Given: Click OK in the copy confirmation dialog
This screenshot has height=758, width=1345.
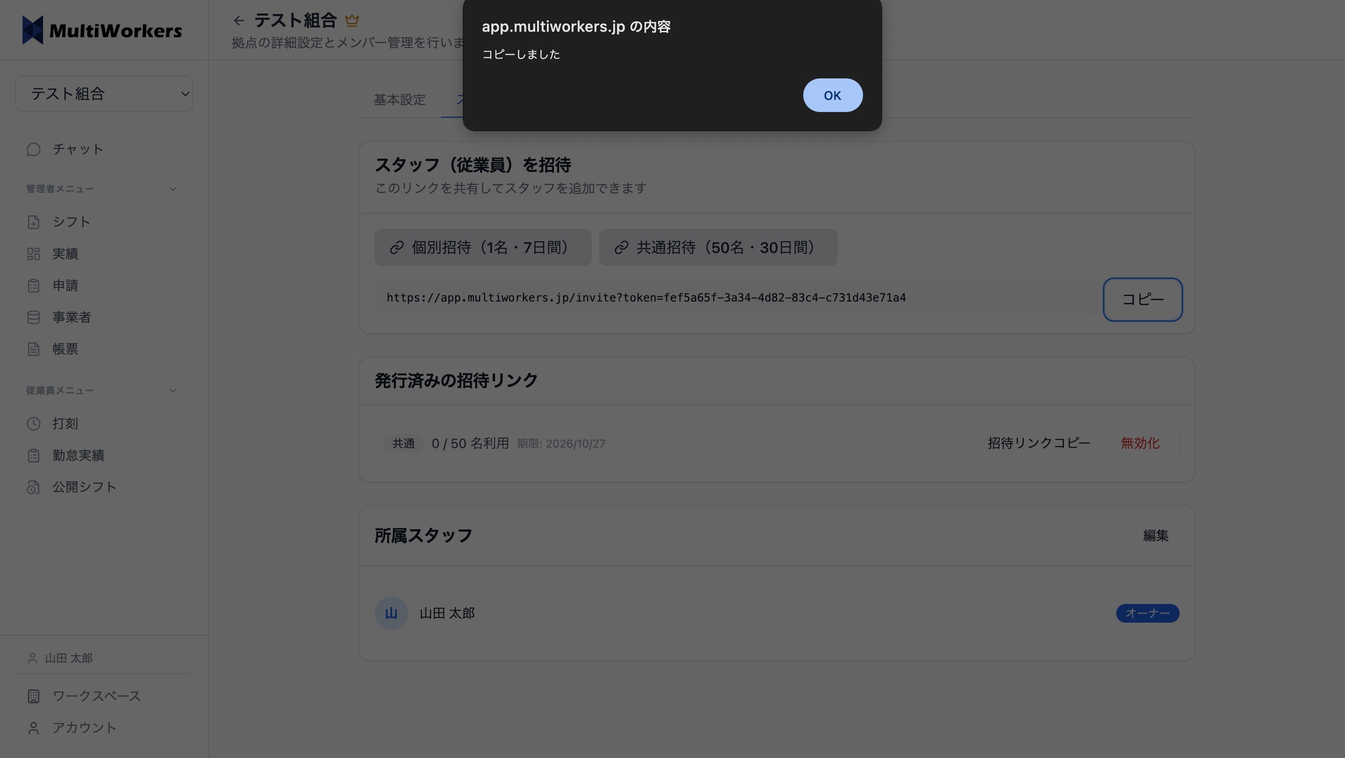Looking at the screenshot, I should pos(832,96).
